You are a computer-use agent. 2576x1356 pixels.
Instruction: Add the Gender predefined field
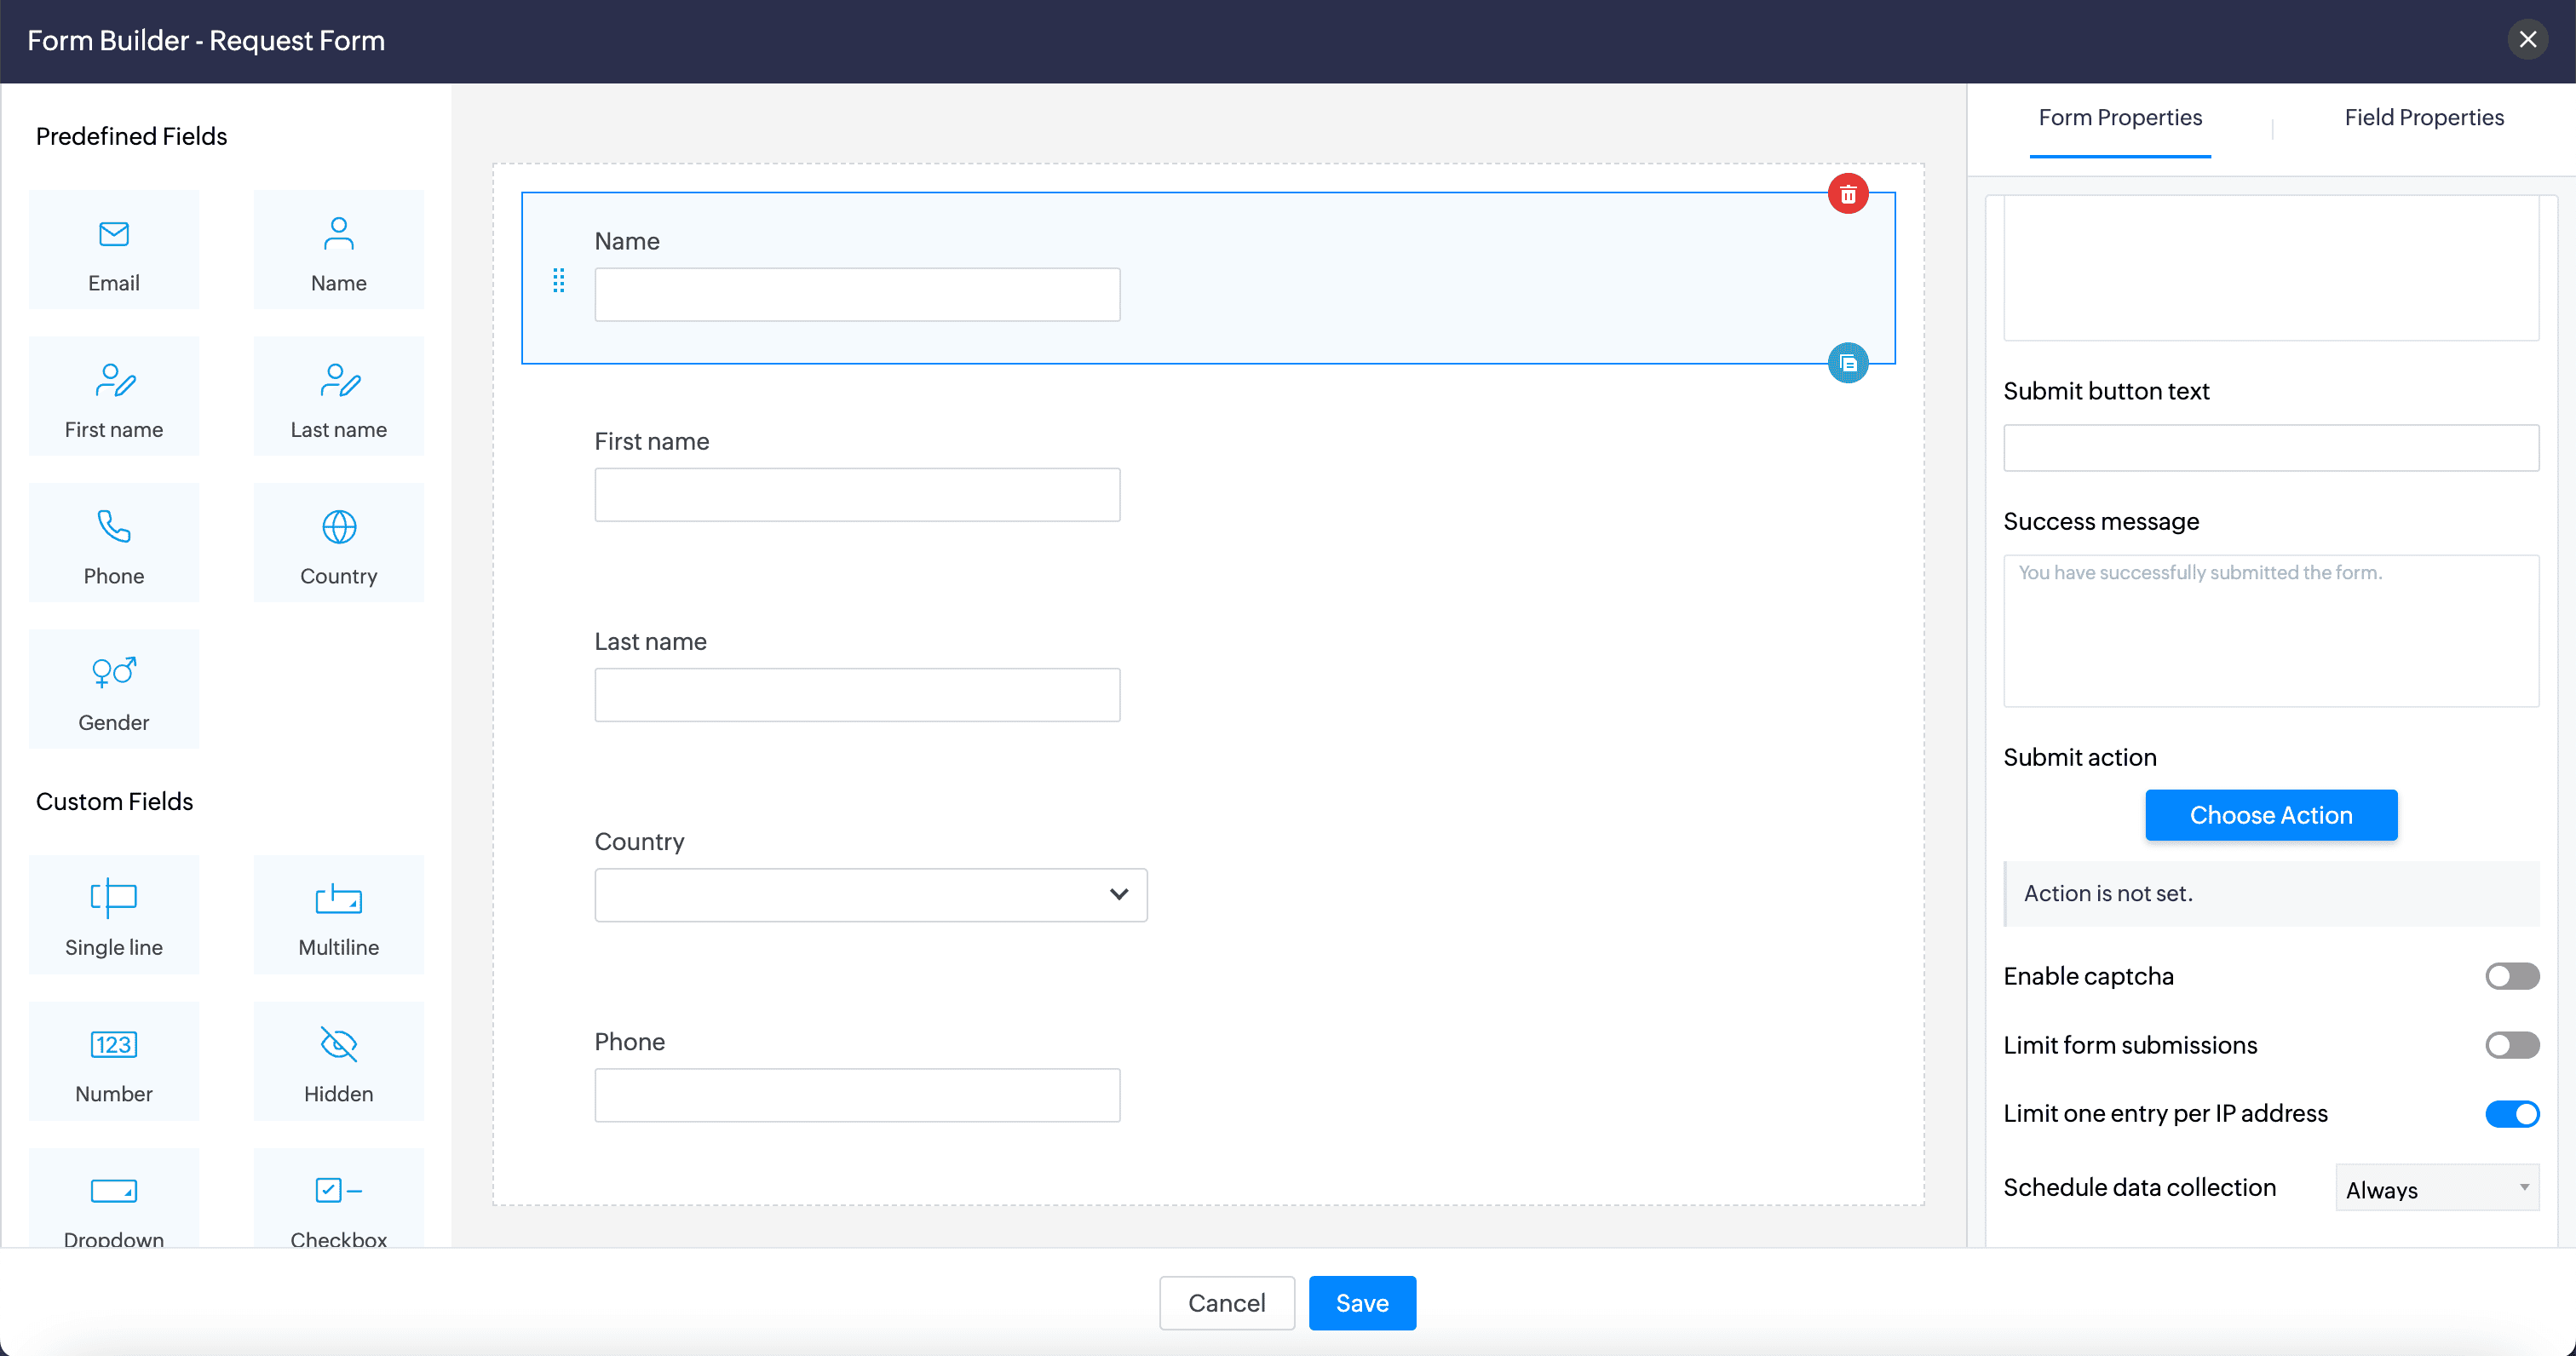(114, 689)
